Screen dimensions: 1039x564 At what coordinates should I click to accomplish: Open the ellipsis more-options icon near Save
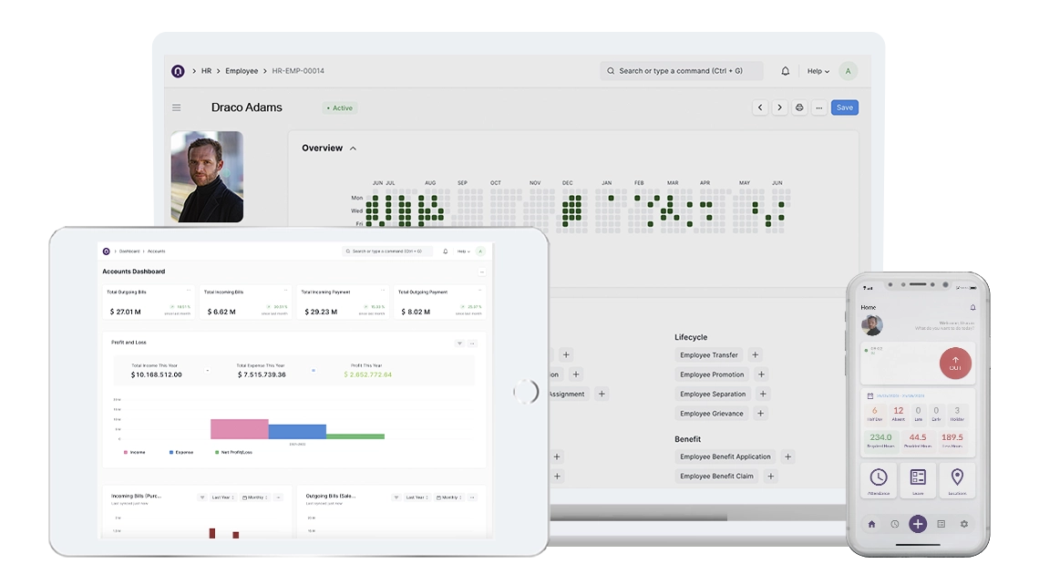[818, 107]
